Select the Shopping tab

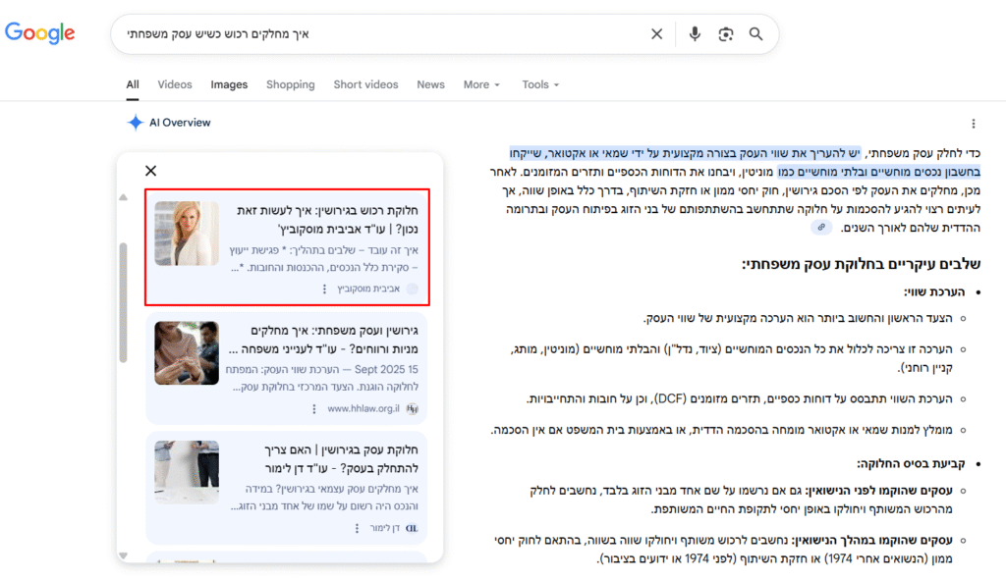pyautogui.click(x=290, y=84)
